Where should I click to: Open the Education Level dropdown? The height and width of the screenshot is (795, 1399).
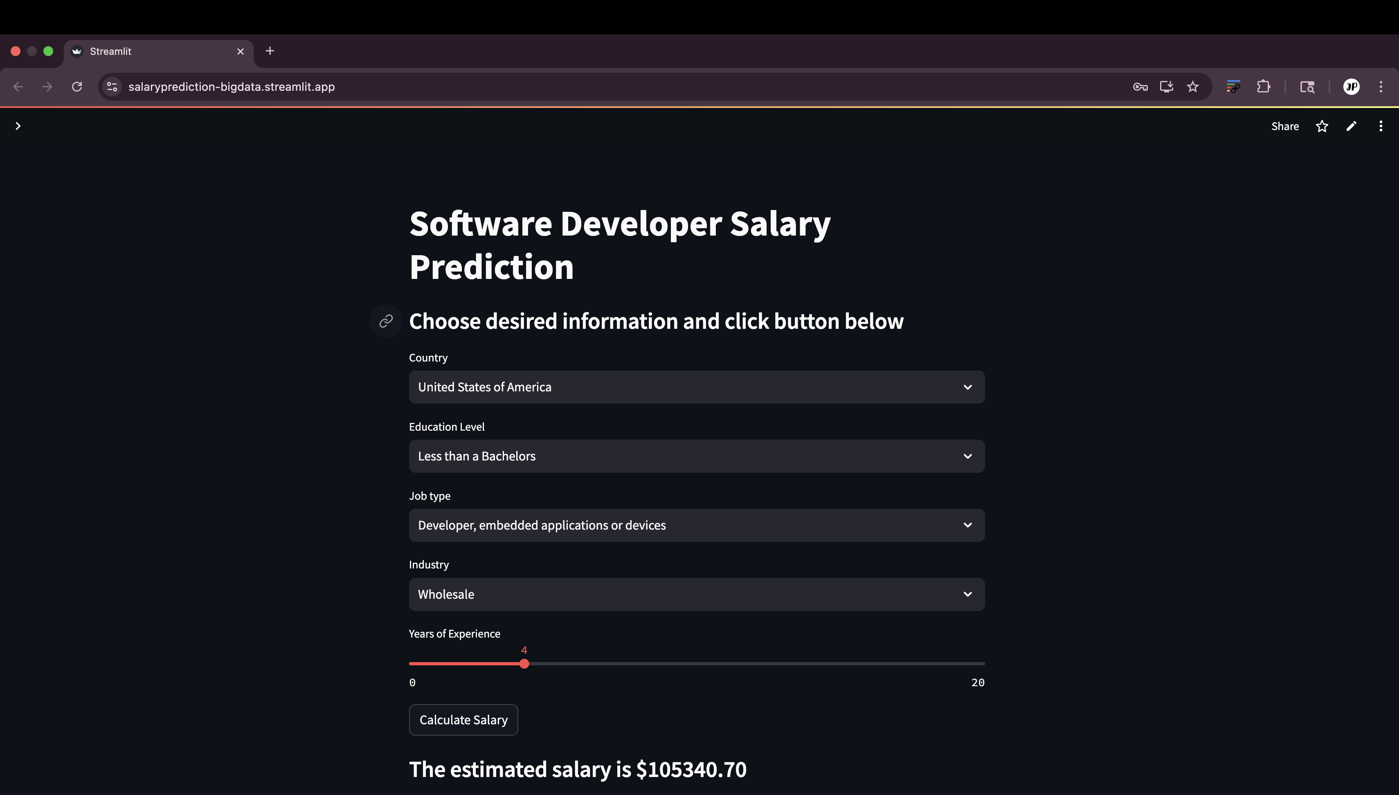pyautogui.click(x=696, y=456)
